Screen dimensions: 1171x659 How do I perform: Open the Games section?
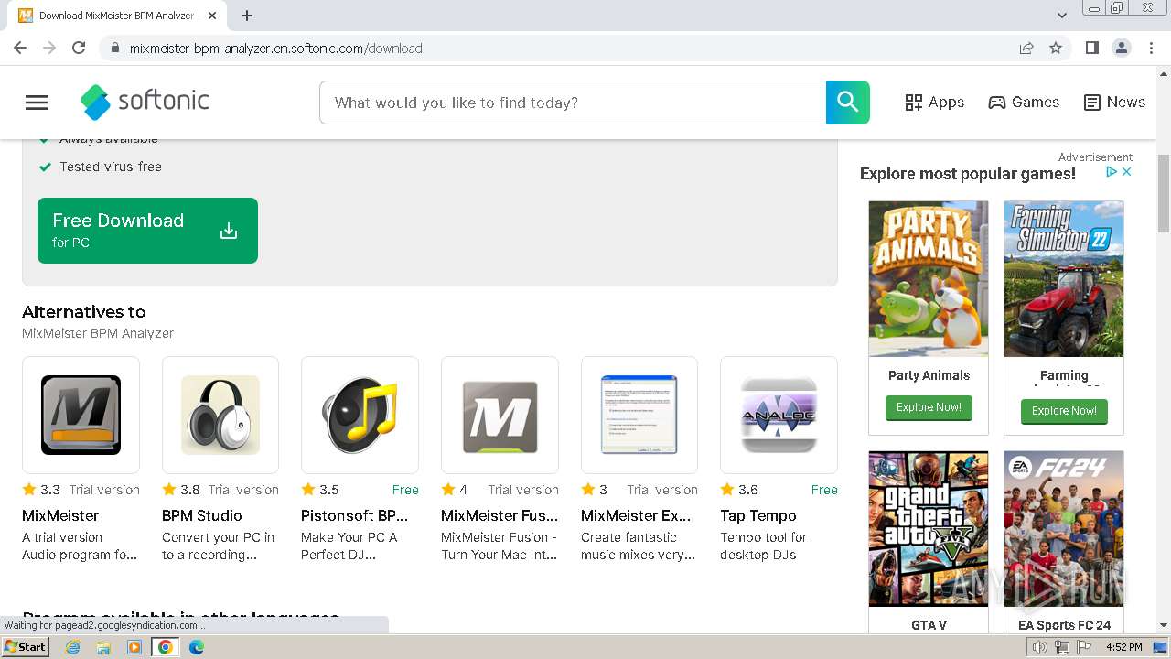[1024, 103]
